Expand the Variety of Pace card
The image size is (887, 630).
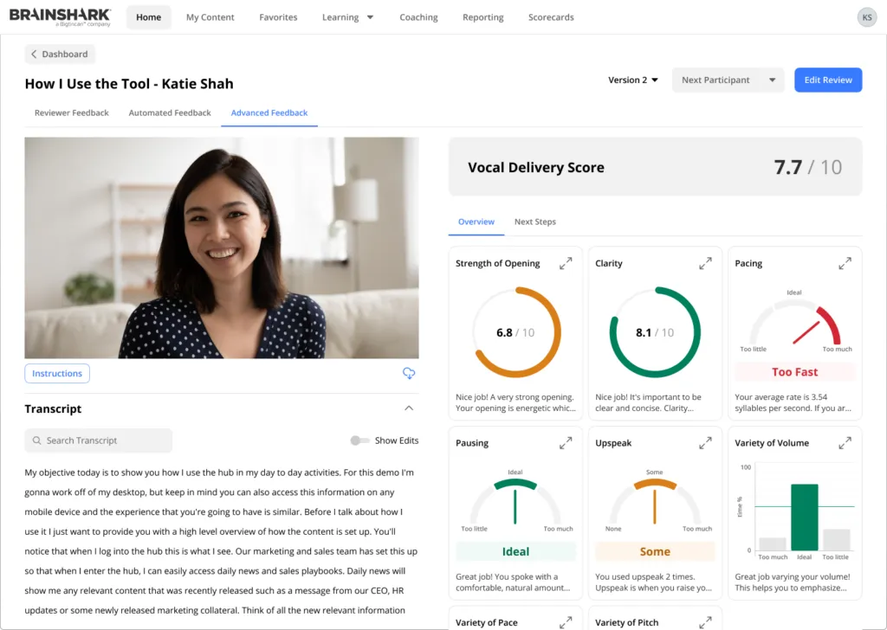click(x=565, y=623)
